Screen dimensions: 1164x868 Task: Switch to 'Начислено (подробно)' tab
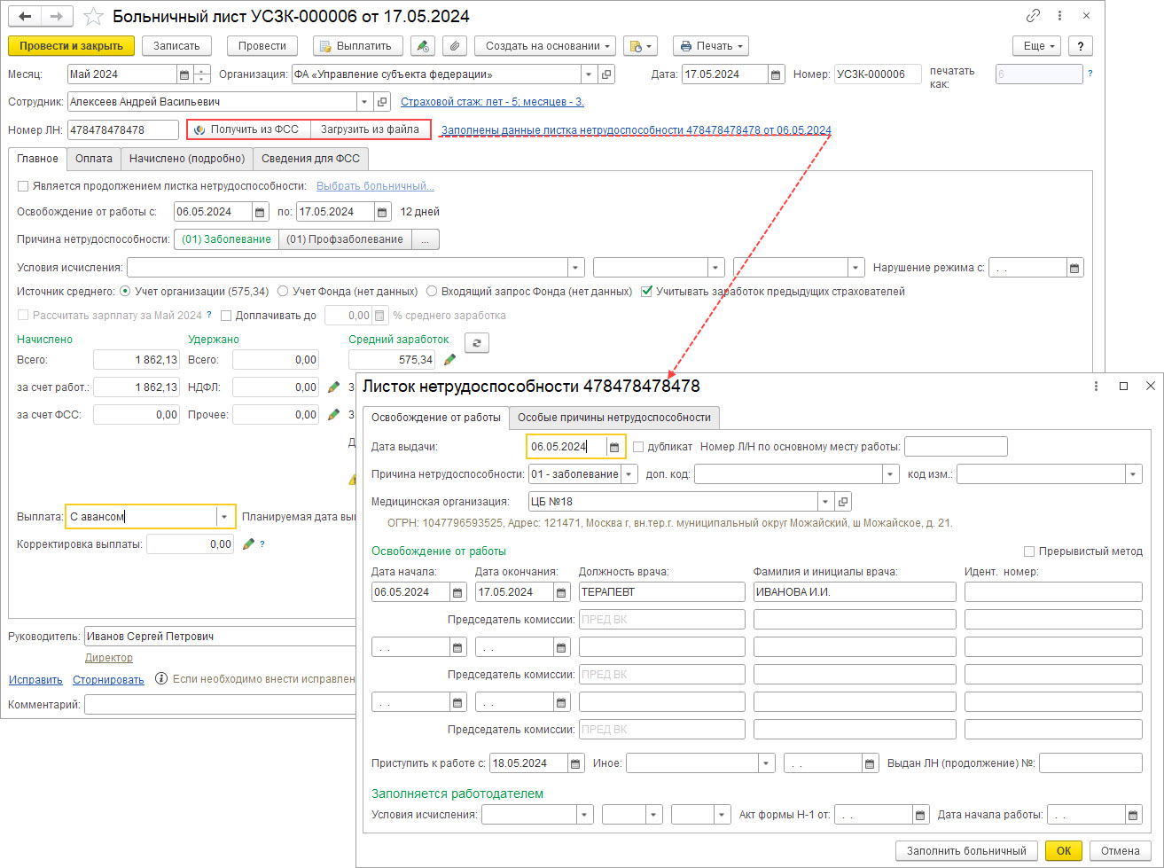click(x=186, y=159)
